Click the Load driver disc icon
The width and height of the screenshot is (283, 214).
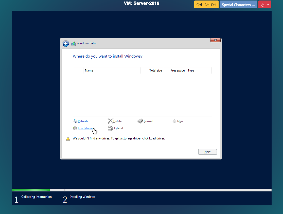click(x=75, y=128)
